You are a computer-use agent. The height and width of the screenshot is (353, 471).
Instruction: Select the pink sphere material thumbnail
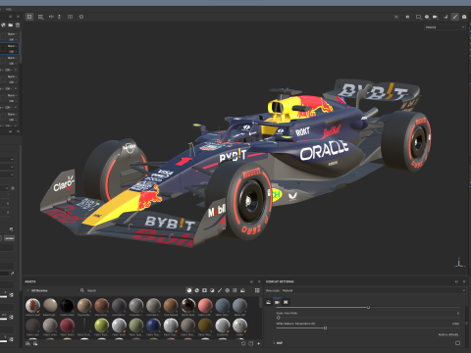[x=205, y=305]
